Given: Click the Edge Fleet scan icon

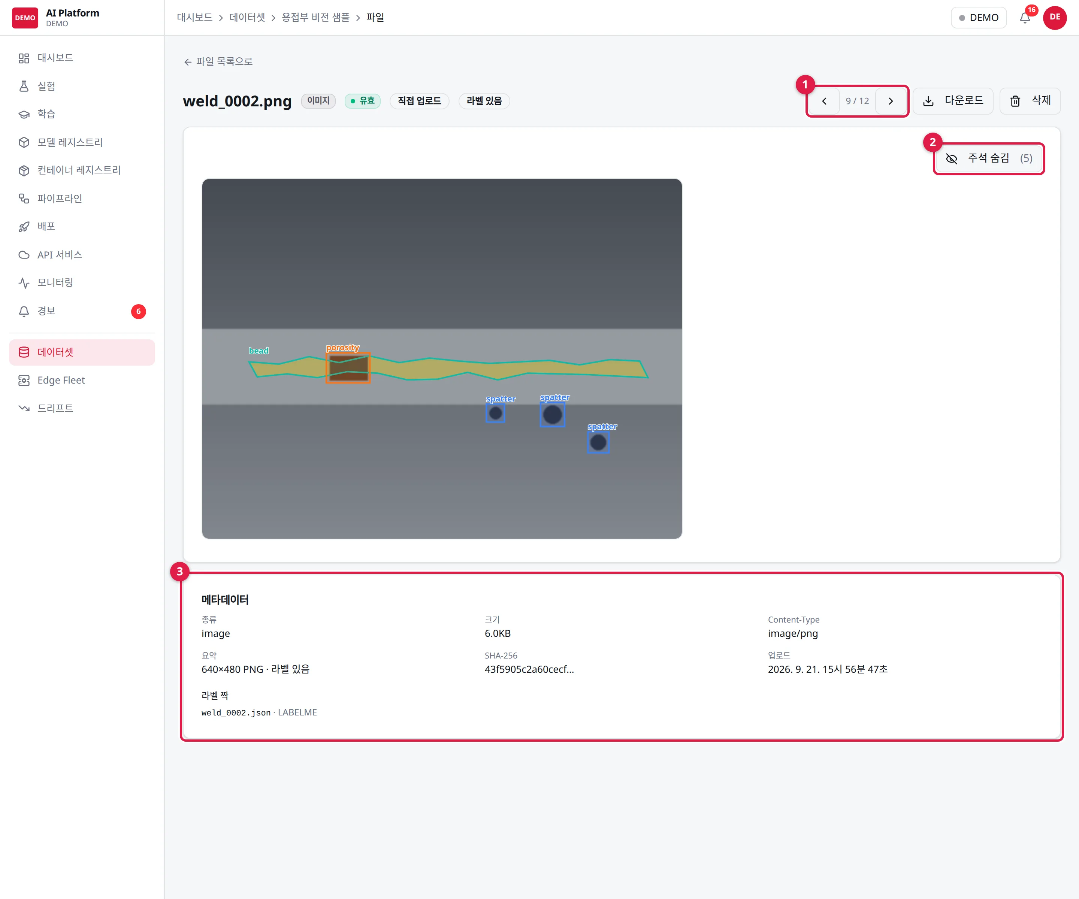Looking at the screenshot, I should coord(24,381).
